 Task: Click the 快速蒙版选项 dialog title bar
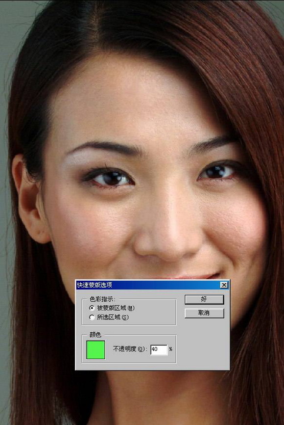tap(153, 285)
